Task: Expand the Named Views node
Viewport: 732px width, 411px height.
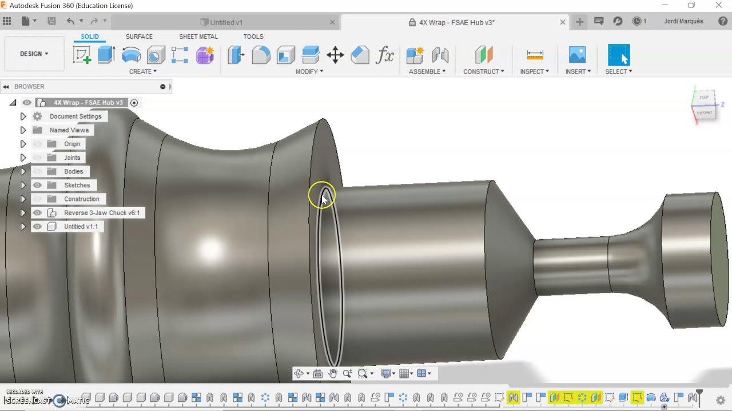Action: pyautogui.click(x=23, y=130)
